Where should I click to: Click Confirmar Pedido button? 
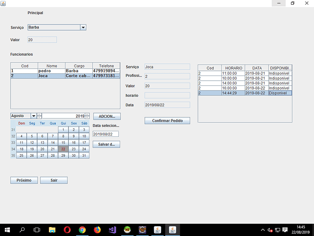coord(167,121)
